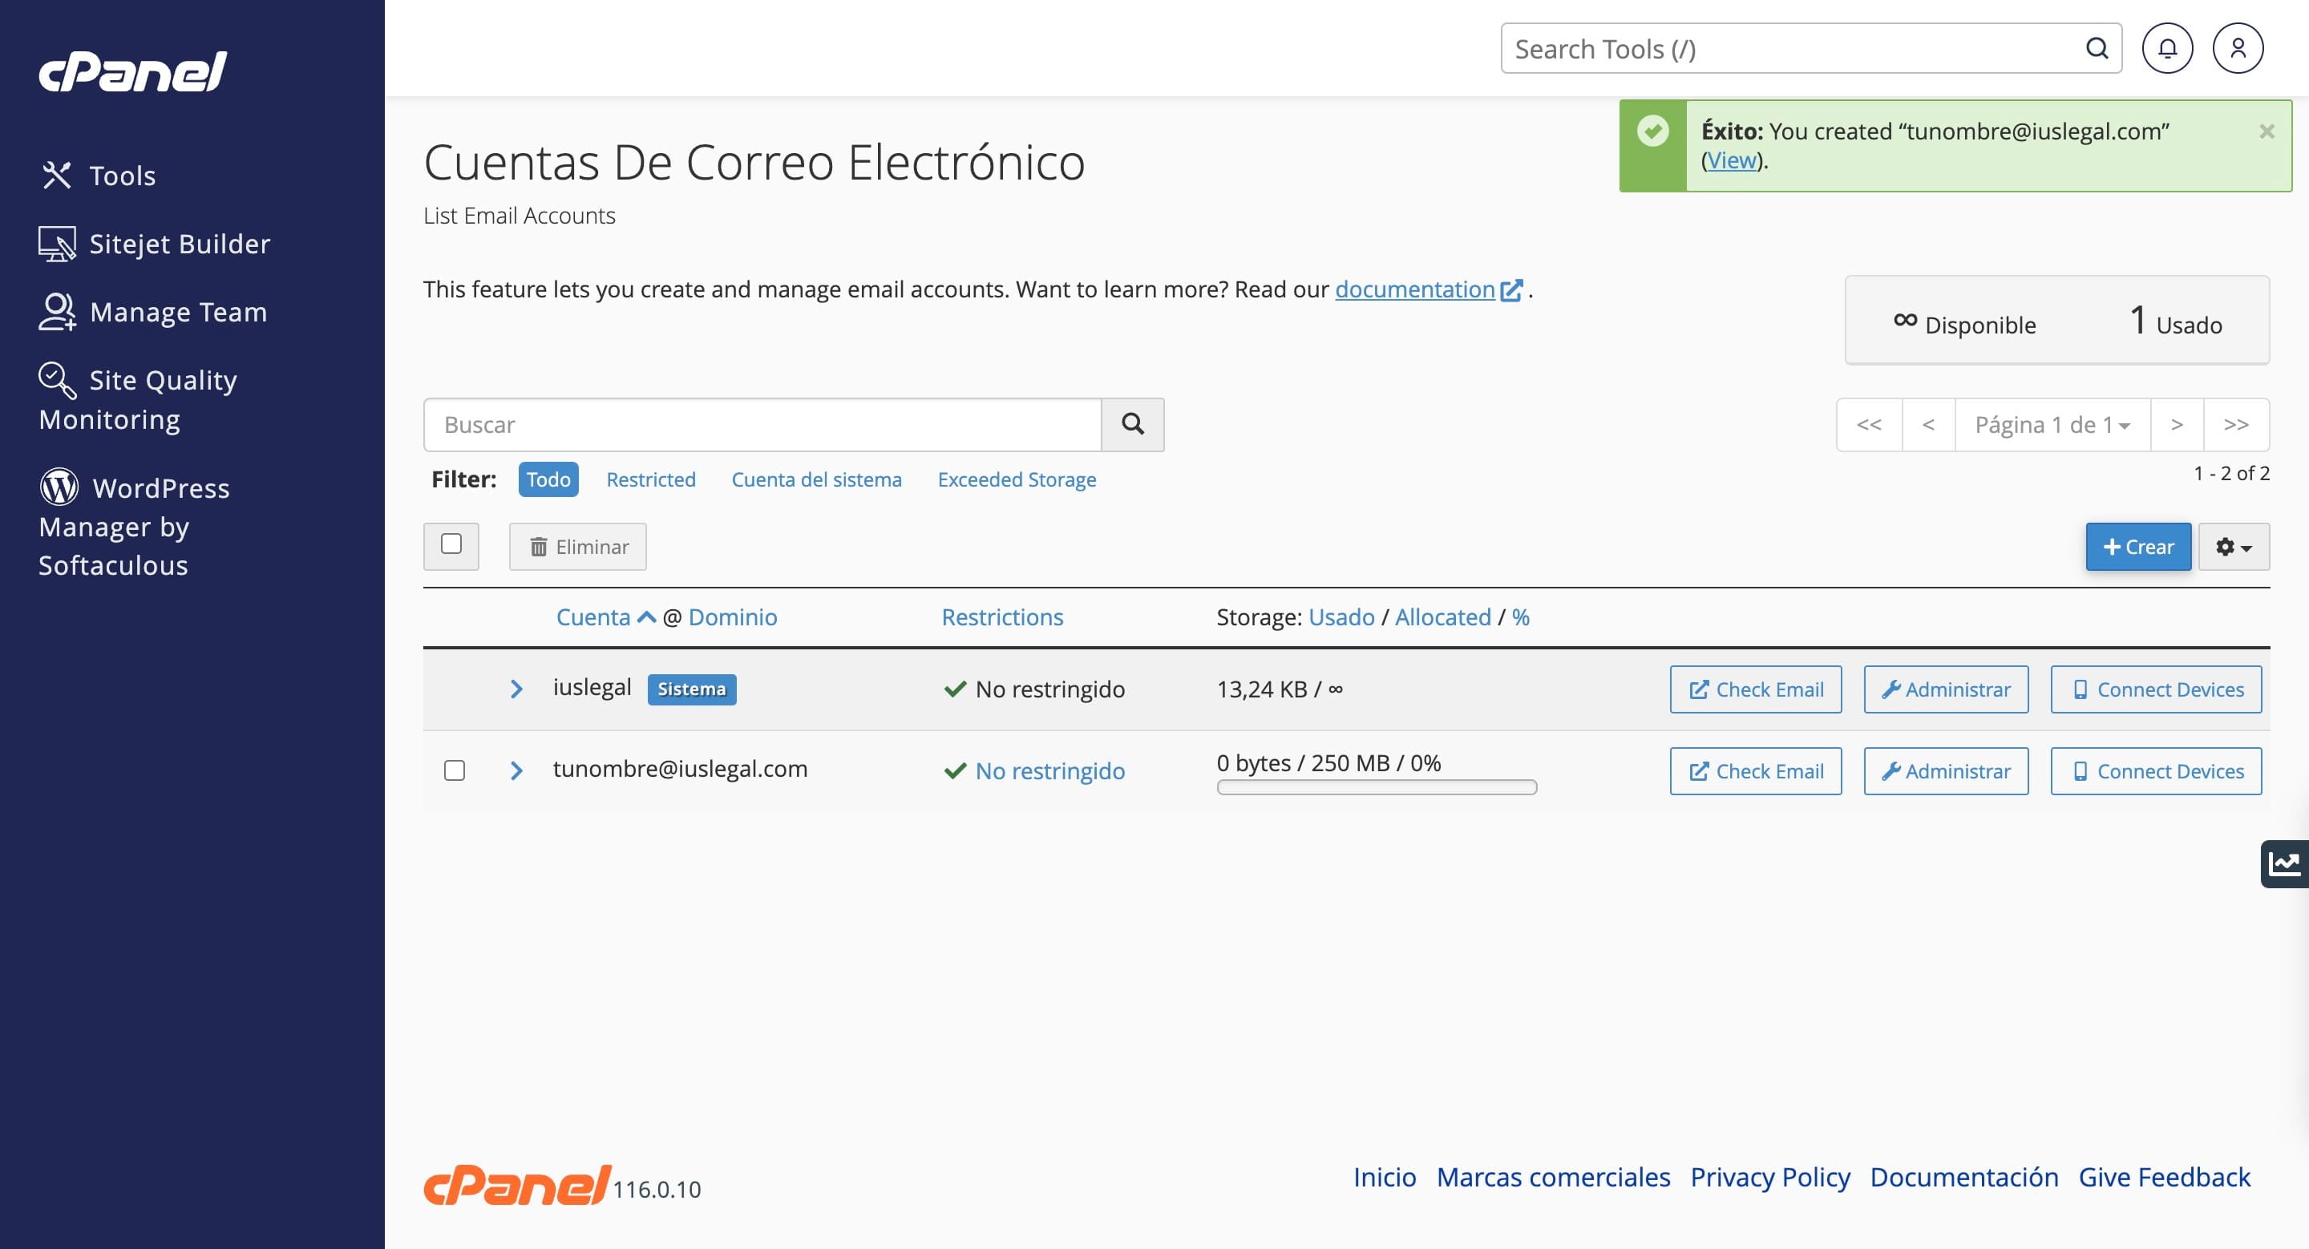The width and height of the screenshot is (2309, 1249).
Task: Open the gear settings dropdown beside Crear
Action: pyautogui.click(x=2234, y=546)
